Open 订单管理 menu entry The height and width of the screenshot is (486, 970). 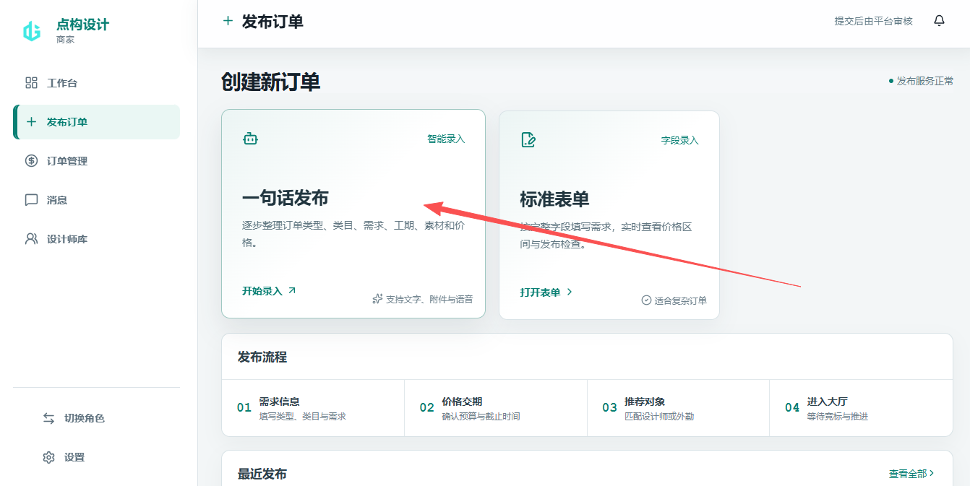click(96, 161)
